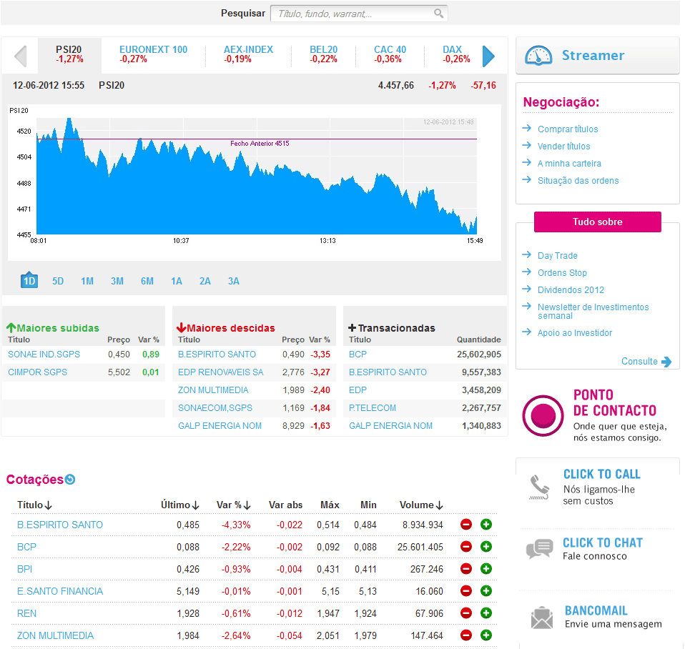This screenshot has height=649, width=685.
Task: Sort quotes by Volume column arrow
Action: coord(440,505)
